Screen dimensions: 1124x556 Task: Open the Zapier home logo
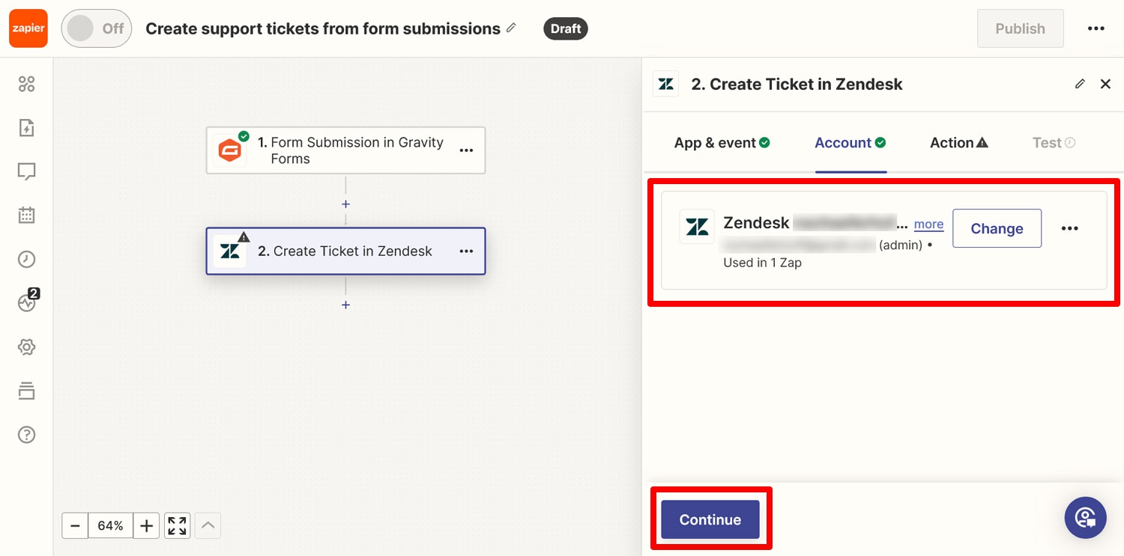point(28,28)
